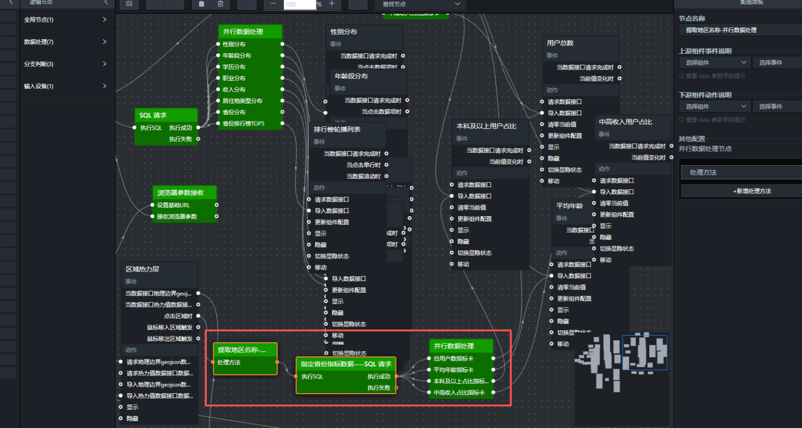Open 选择组件 dropdown under 下游组件动作说明
This screenshot has width=802, height=428.
[x=715, y=106]
